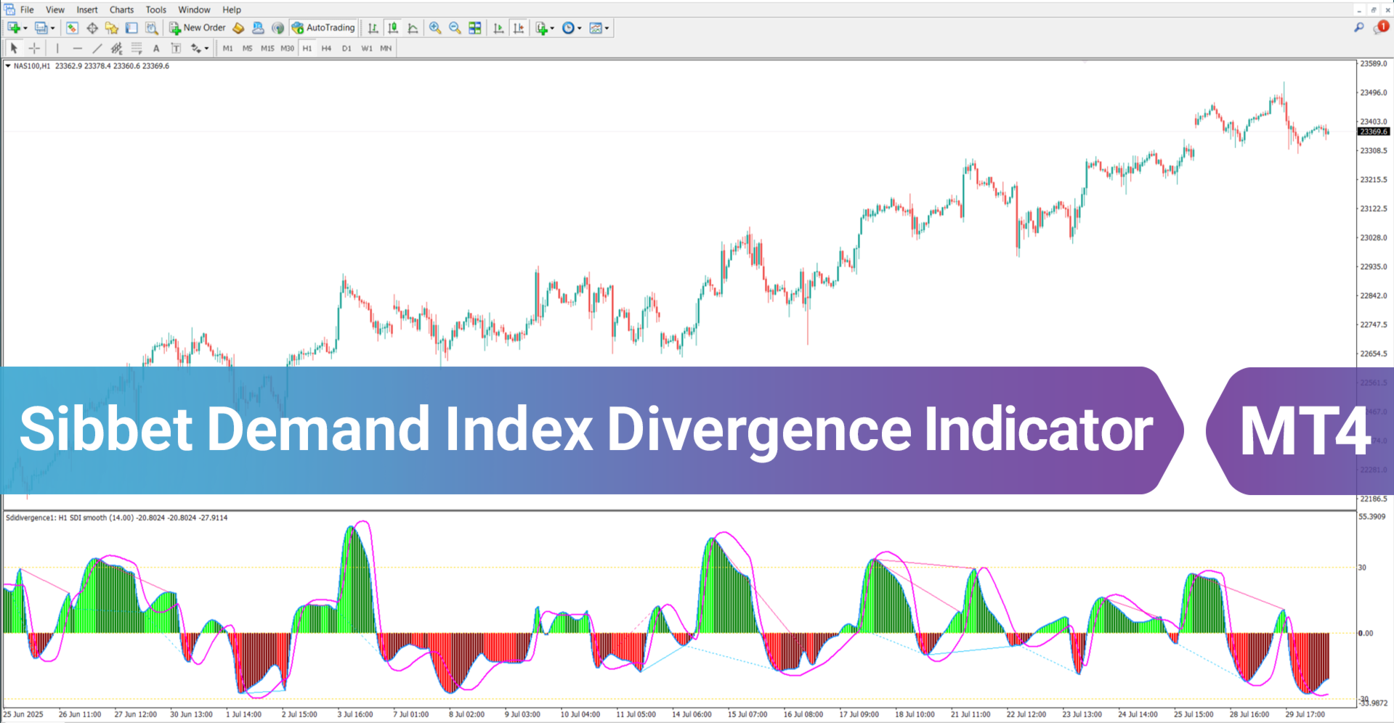
Task: Select the text label tool
Action: point(175,49)
